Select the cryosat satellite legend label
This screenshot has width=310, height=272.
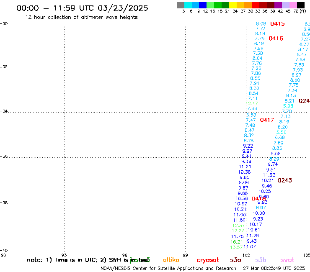tap(208, 260)
